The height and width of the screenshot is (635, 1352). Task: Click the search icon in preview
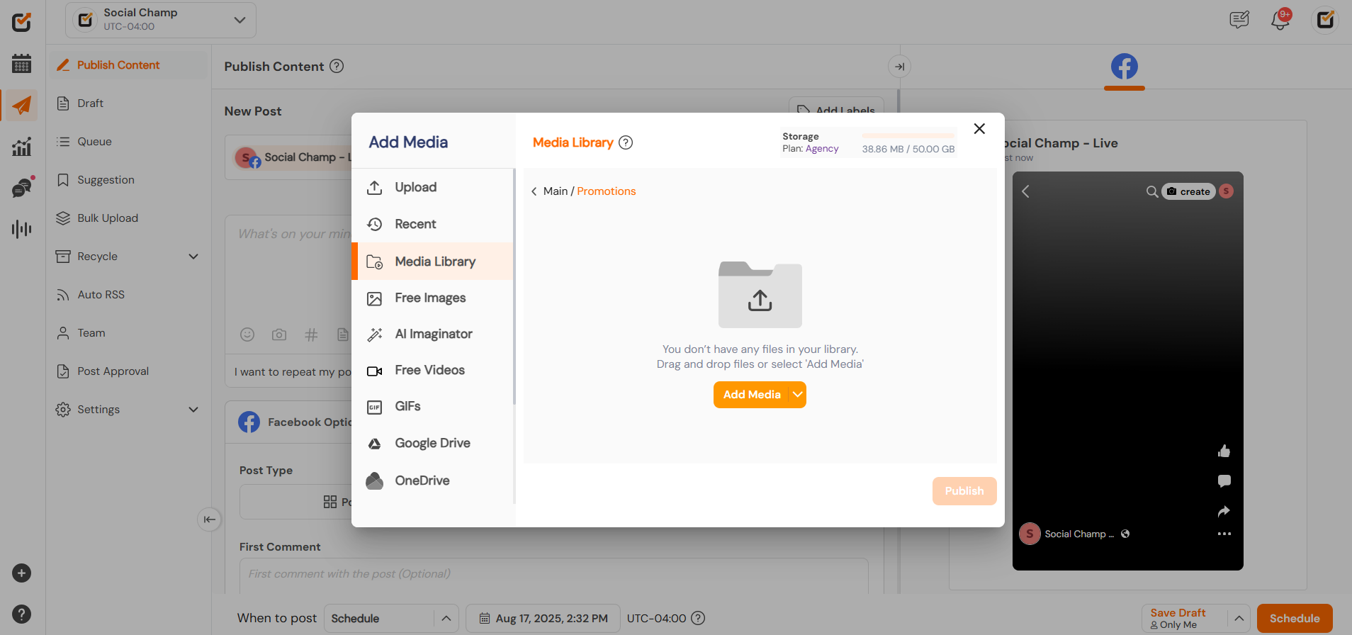click(1152, 191)
